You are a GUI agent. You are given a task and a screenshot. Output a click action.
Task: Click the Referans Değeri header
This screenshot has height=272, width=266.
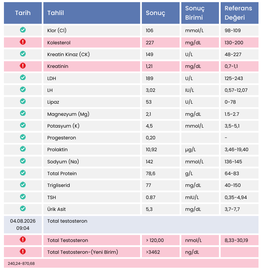coord(240,13)
